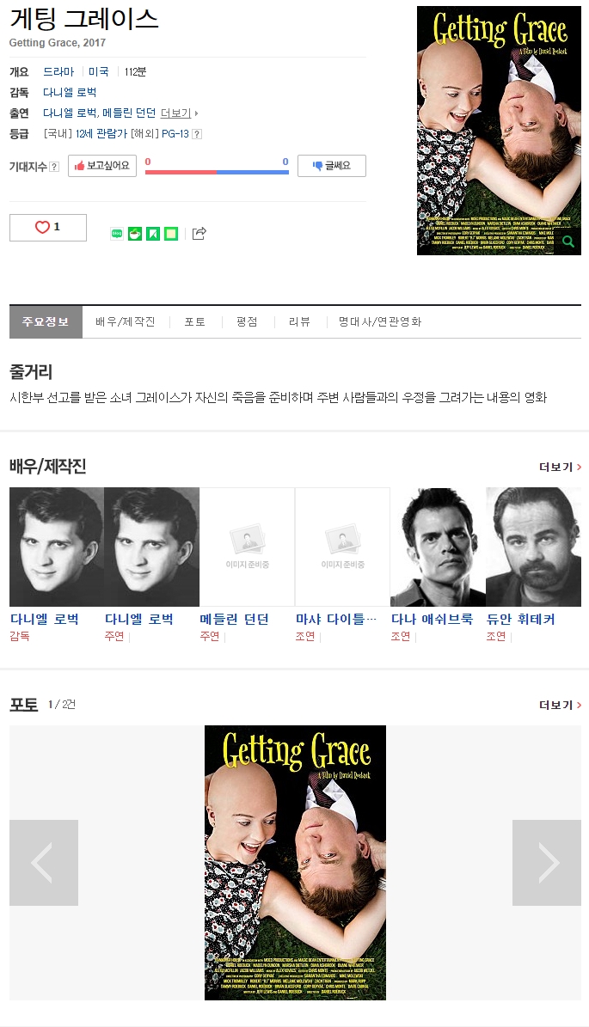Expand 포토 section with 더보기
Screen dimensions: 589x1027
(x=560, y=705)
